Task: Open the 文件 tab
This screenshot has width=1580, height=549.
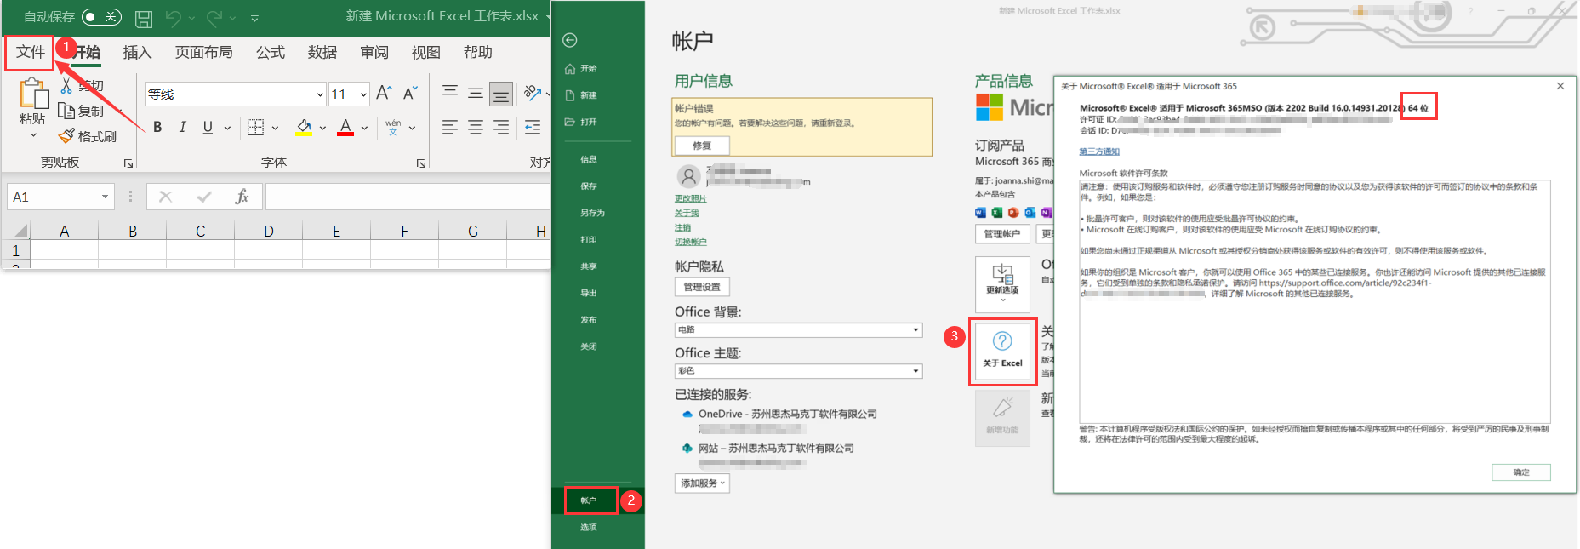Action: (x=31, y=53)
